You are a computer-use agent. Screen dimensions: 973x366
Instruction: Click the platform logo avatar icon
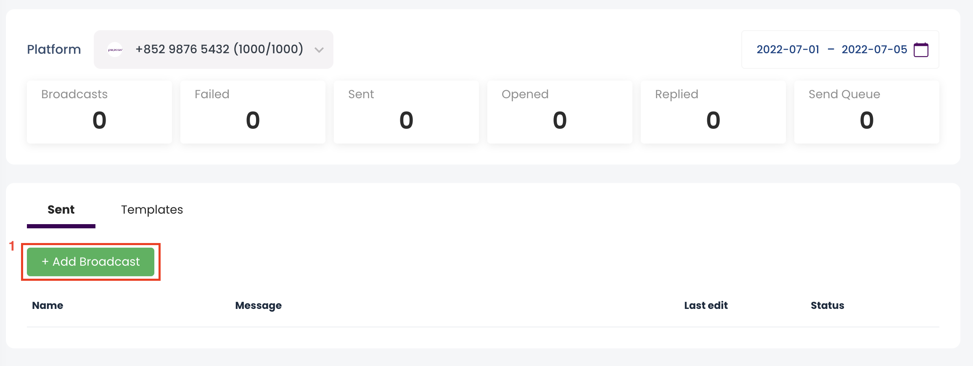115,50
